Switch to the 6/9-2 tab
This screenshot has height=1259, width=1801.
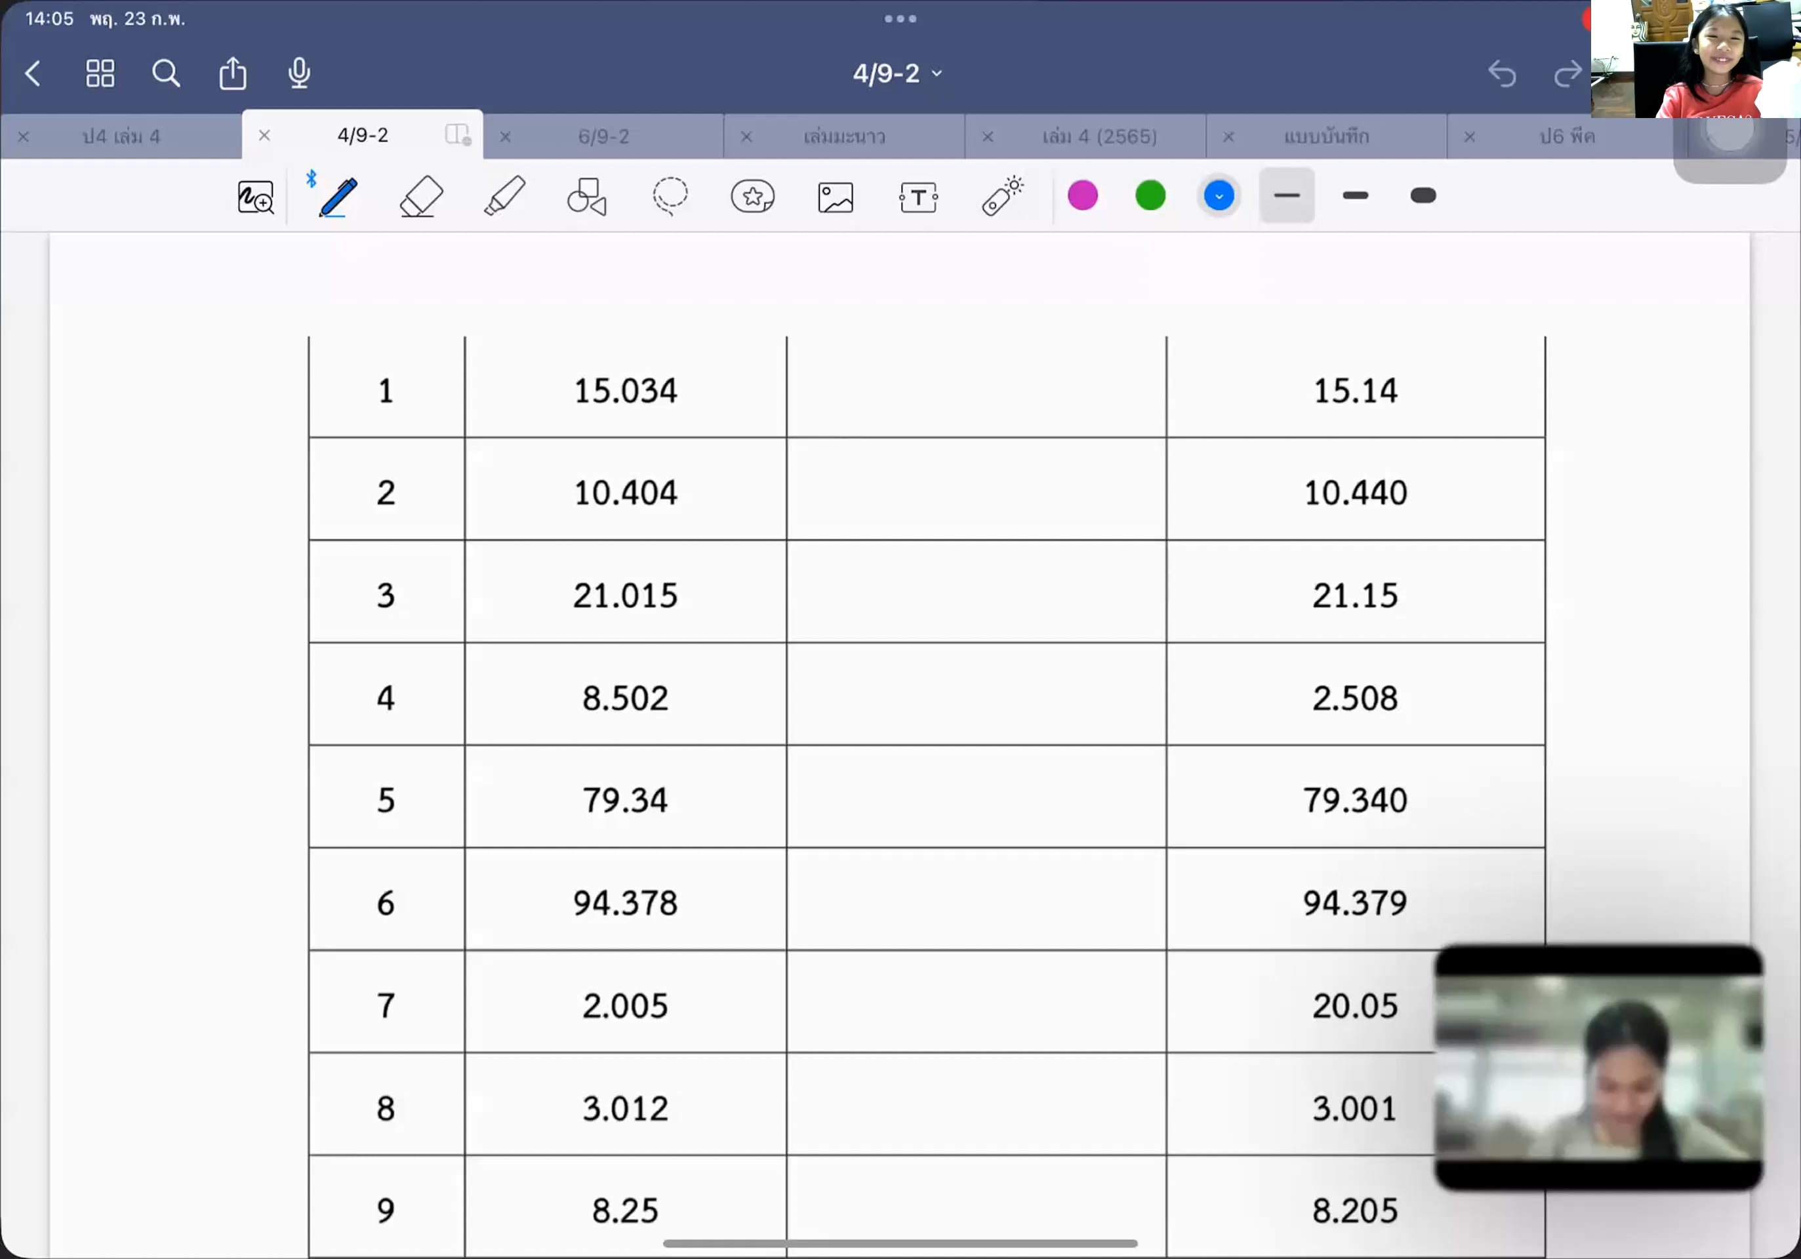603,136
